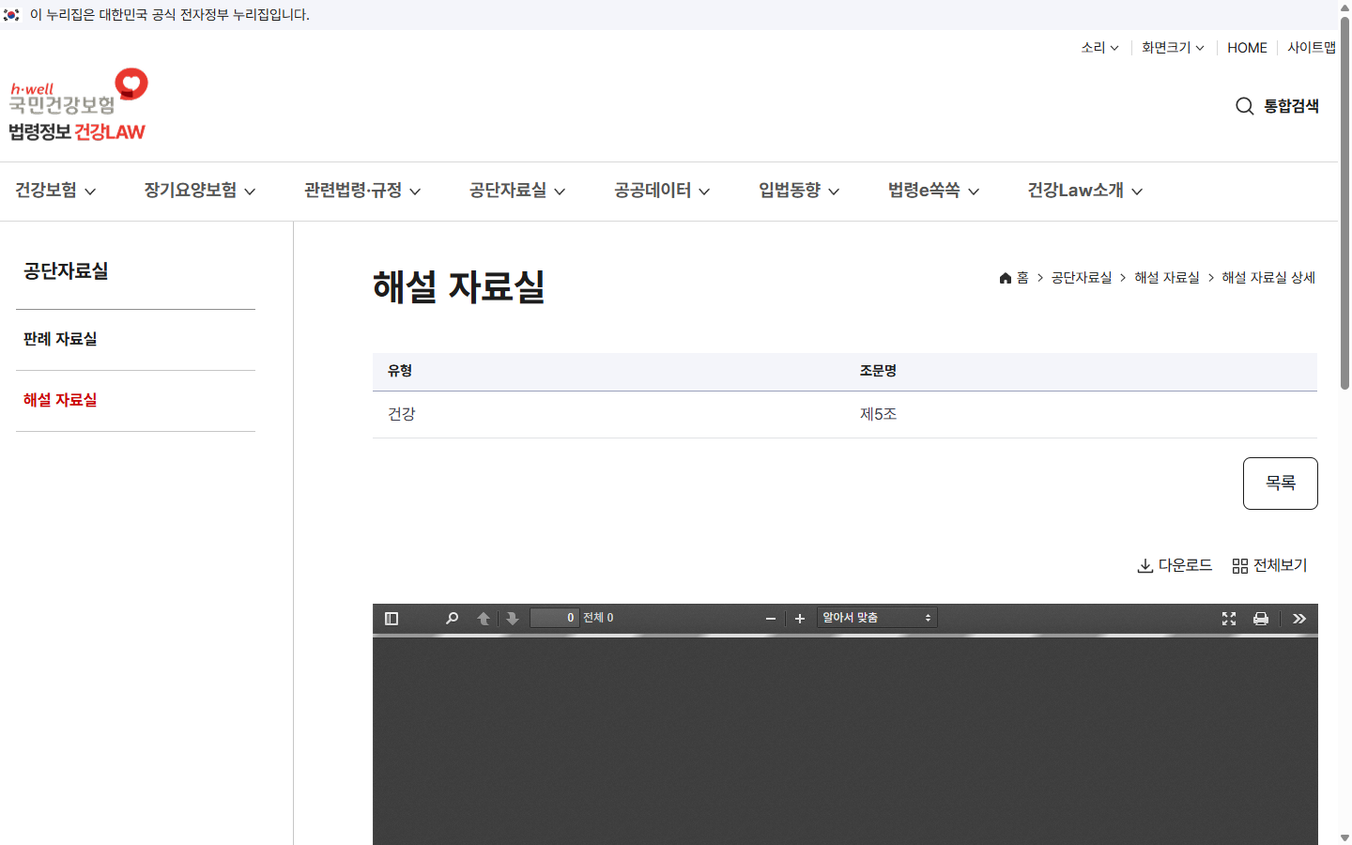Open the 건강LAW logo home link
Image resolution: width=1352 pixels, height=845 pixels.
(x=79, y=104)
